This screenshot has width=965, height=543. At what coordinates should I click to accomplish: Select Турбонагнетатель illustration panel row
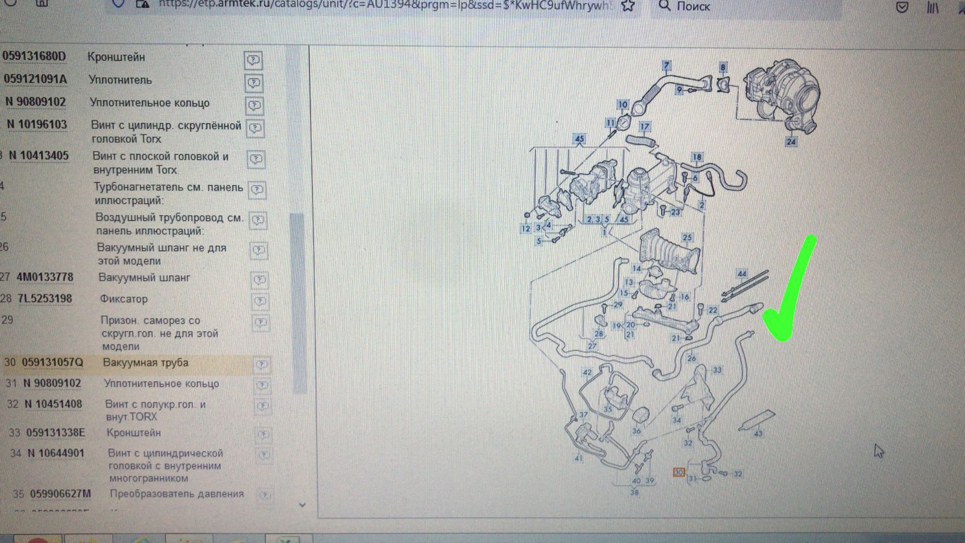[x=168, y=193]
